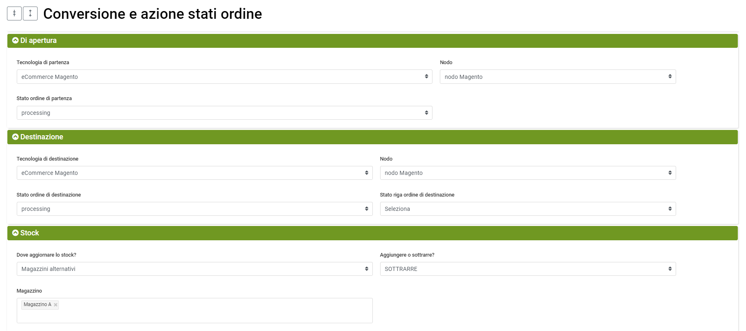Image resolution: width=746 pixels, height=331 pixels.
Task: Open the Tecnologia di destinazione dropdown
Action: point(194,173)
